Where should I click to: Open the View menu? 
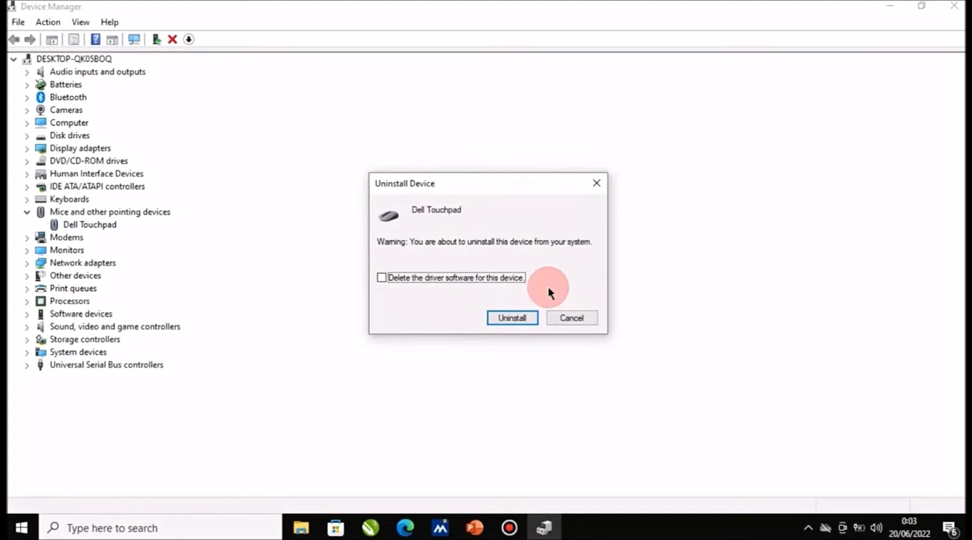pyautogui.click(x=81, y=22)
